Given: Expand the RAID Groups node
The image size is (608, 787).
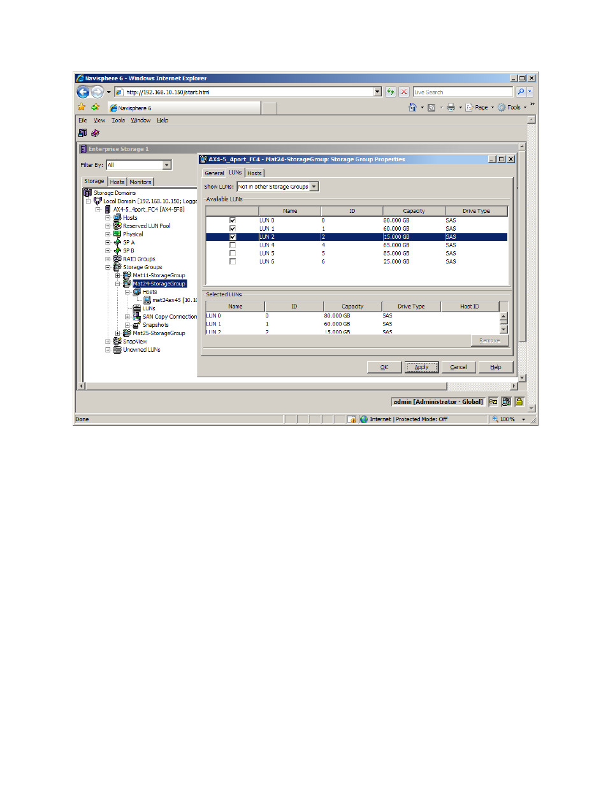Looking at the screenshot, I should tap(108, 259).
